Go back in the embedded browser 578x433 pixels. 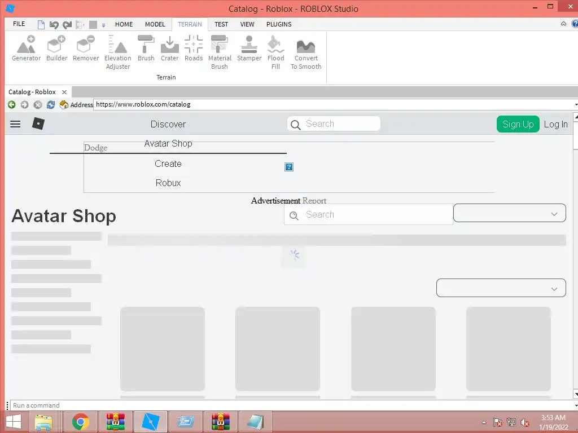(12, 104)
